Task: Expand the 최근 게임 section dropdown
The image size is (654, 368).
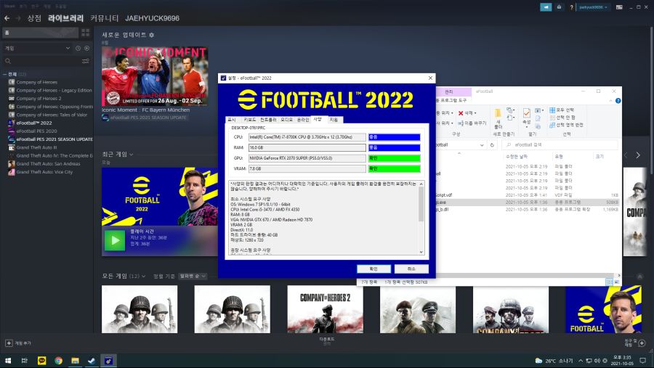Action: 132,155
